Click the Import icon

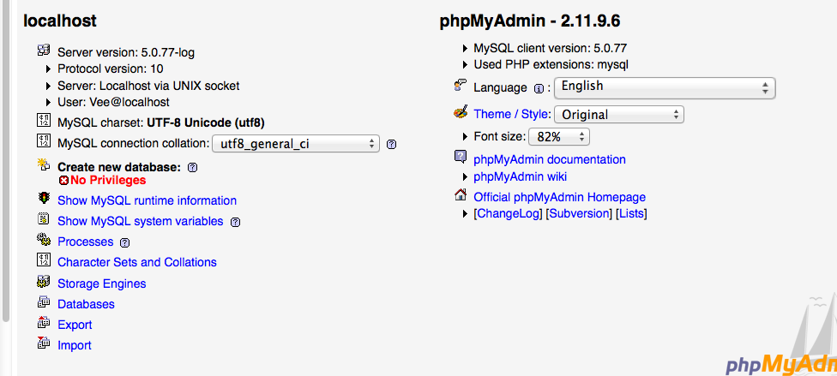[x=43, y=343]
